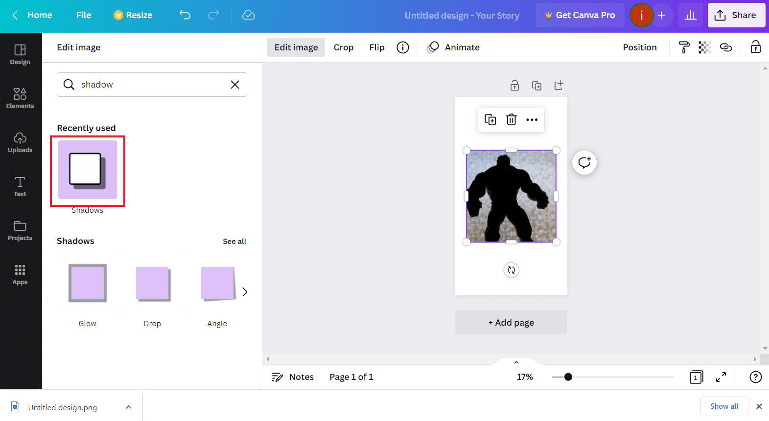The width and height of the screenshot is (769, 421).
Task: Open the Projects sidebar panel
Action: [x=20, y=230]
